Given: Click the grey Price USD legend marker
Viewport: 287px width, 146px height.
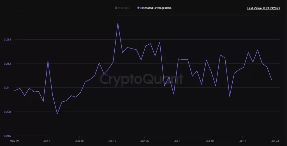Looking at the screenshot, I should [x=116, y=8].
